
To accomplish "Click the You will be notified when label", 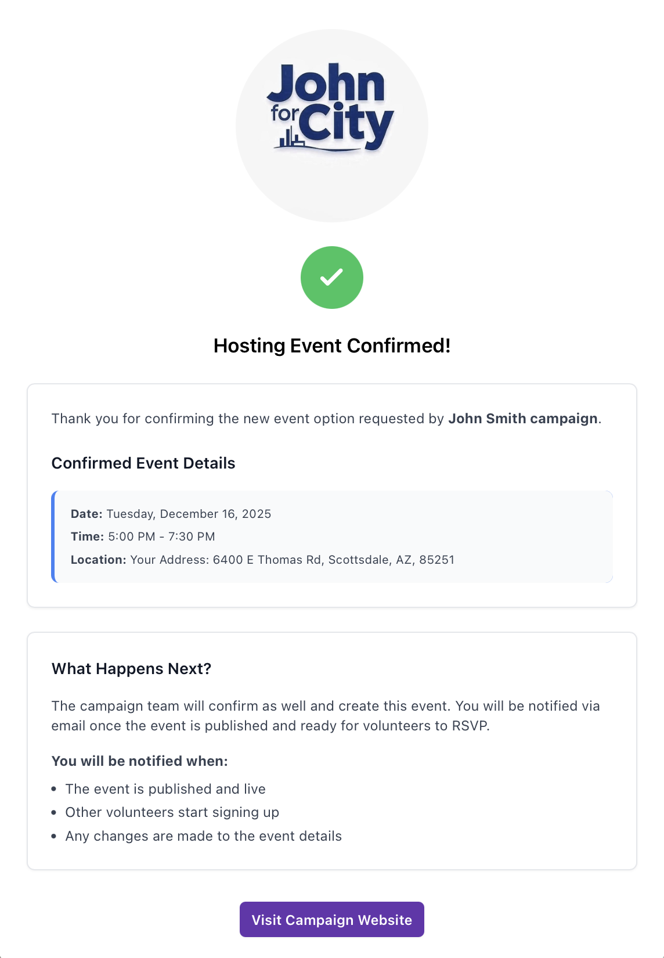I will (140, 761).
